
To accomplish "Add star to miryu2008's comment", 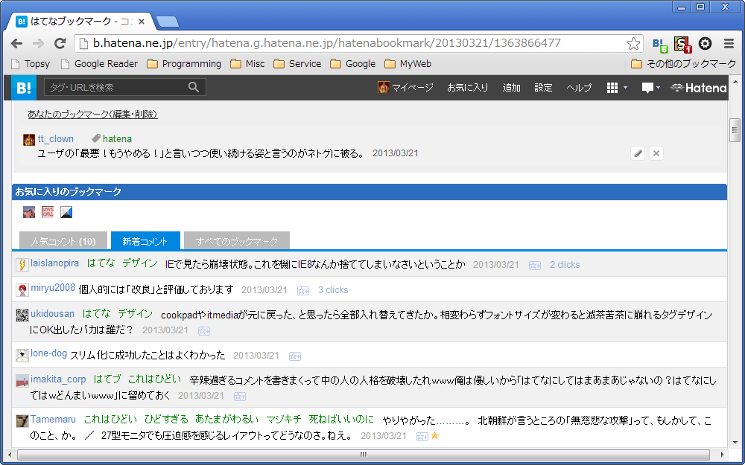I will pos(302,290).
